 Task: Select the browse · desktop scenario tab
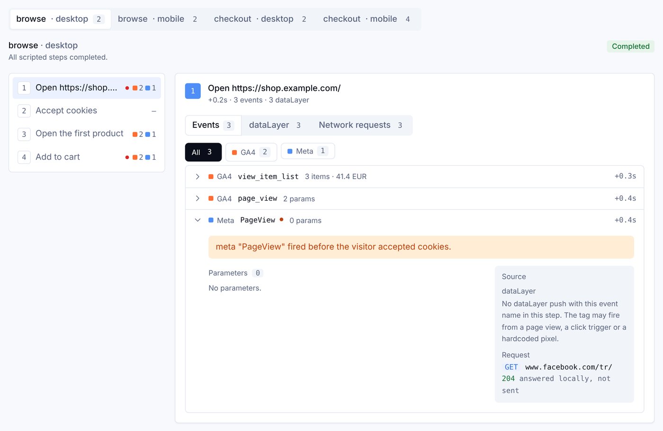(60, 19)
